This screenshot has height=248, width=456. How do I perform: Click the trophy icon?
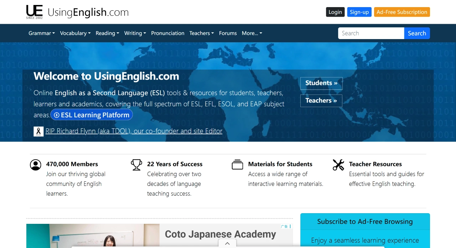click(x=136, y=165)
